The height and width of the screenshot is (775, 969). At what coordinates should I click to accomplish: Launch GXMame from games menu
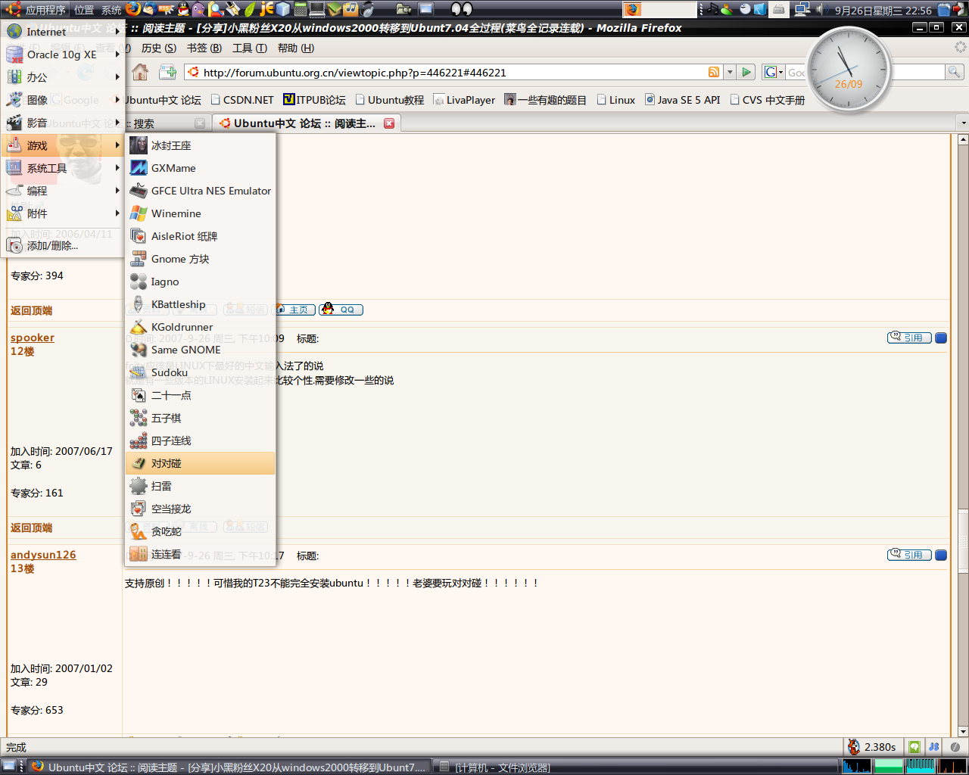pyautogui.click(x=200, y=168)
